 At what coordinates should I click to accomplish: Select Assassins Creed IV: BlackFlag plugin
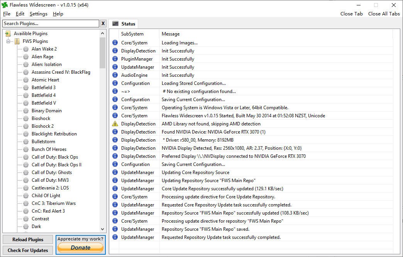pos(61,72)
